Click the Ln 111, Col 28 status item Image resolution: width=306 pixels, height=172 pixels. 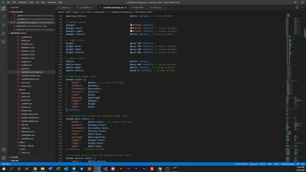click(x=241, y=164)
